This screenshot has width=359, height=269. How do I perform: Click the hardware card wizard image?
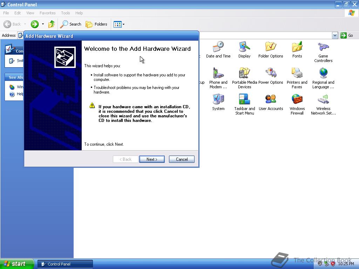coord(65,57)
